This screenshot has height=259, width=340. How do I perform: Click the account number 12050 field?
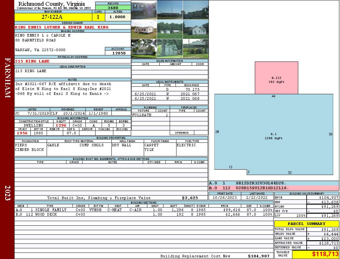tap(118, 53)
